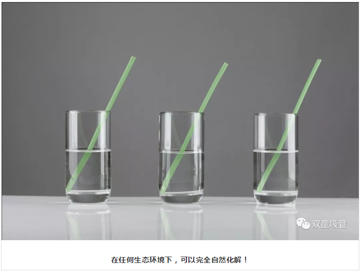Click the green straw in left glass
The image size is (362, 272).
click(x=101, y=124)
